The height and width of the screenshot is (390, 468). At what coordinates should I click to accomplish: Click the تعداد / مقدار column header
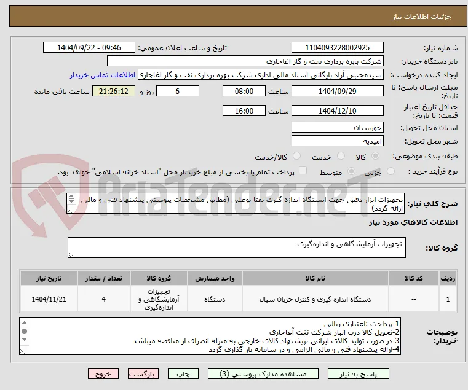coord(103,278)
